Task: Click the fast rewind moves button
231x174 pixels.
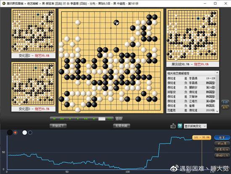Action: (62, 119)
